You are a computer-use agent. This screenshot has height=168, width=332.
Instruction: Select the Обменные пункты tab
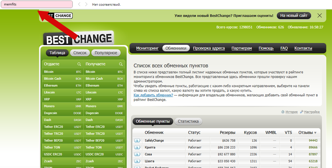pyautogui.click(x=153, y=121)
